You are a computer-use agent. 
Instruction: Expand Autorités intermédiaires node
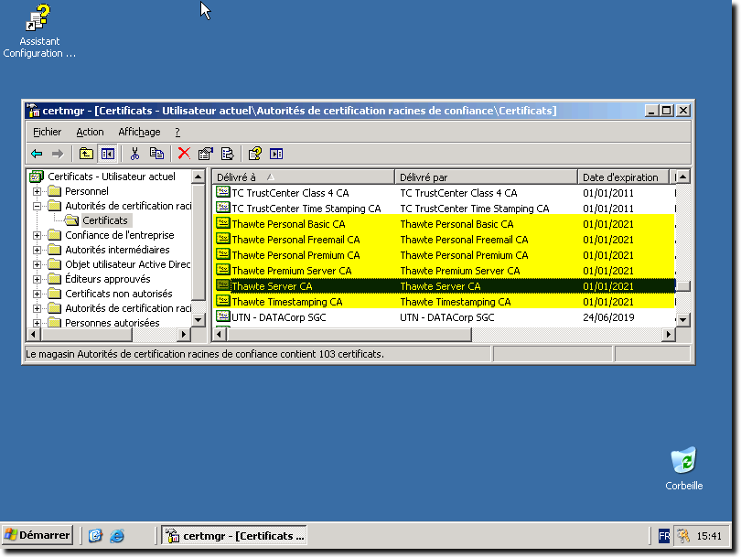[x=37, y=250]
